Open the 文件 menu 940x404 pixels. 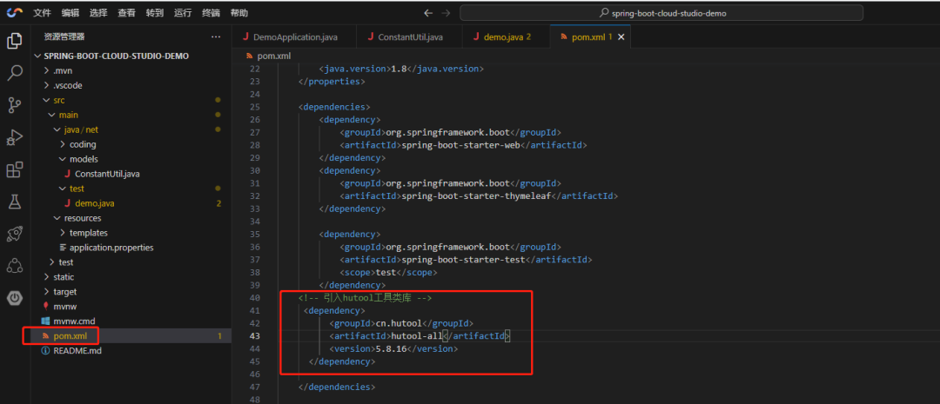click(x=43, y=12)
